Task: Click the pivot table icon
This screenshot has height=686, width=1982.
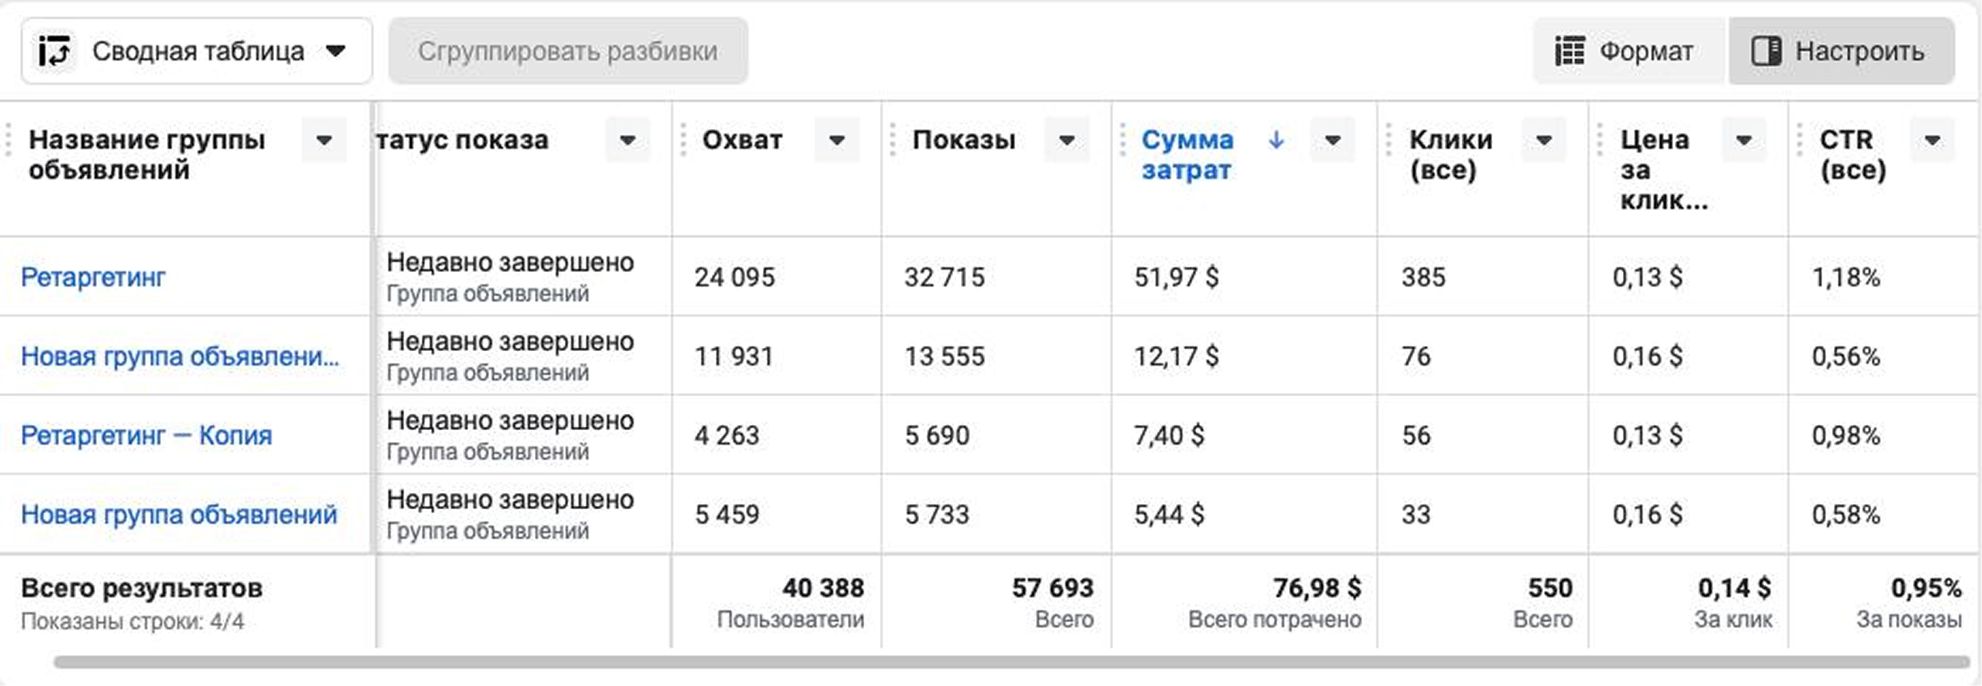Action: tap(54, 52)
